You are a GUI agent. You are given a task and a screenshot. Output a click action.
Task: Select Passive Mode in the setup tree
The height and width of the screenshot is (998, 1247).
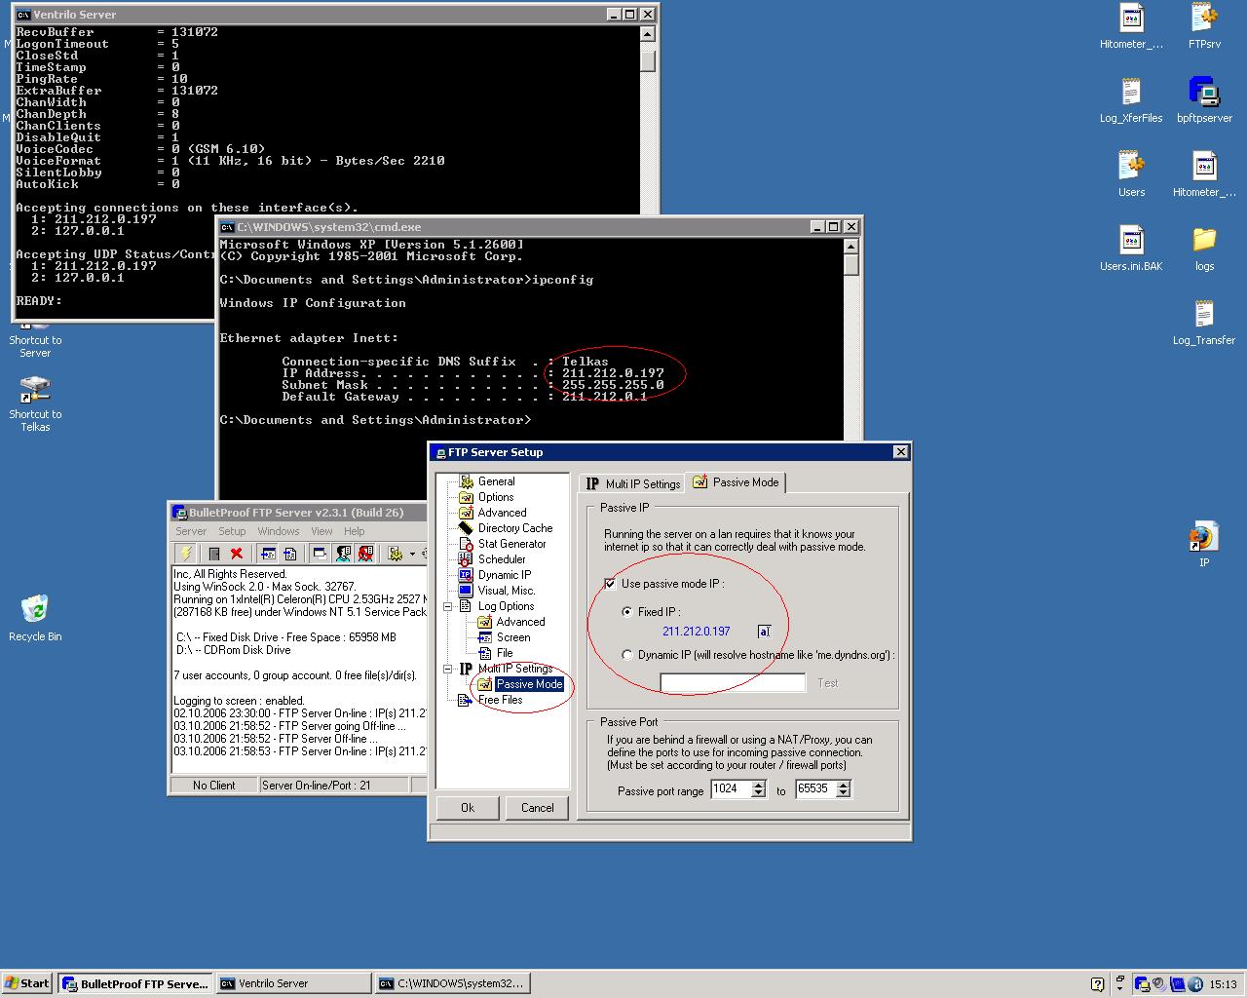click(529, 684)
